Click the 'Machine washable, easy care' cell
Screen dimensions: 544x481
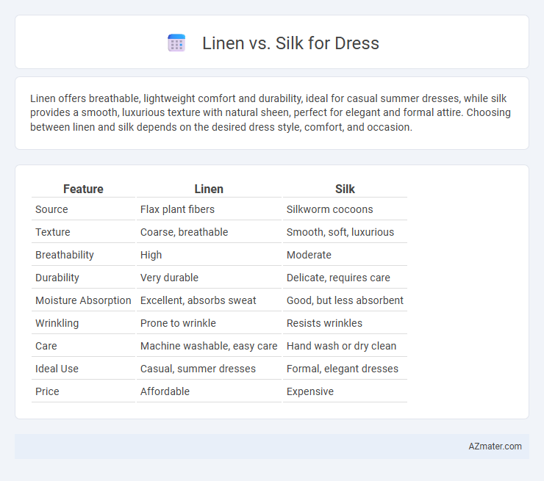(209, 346)
